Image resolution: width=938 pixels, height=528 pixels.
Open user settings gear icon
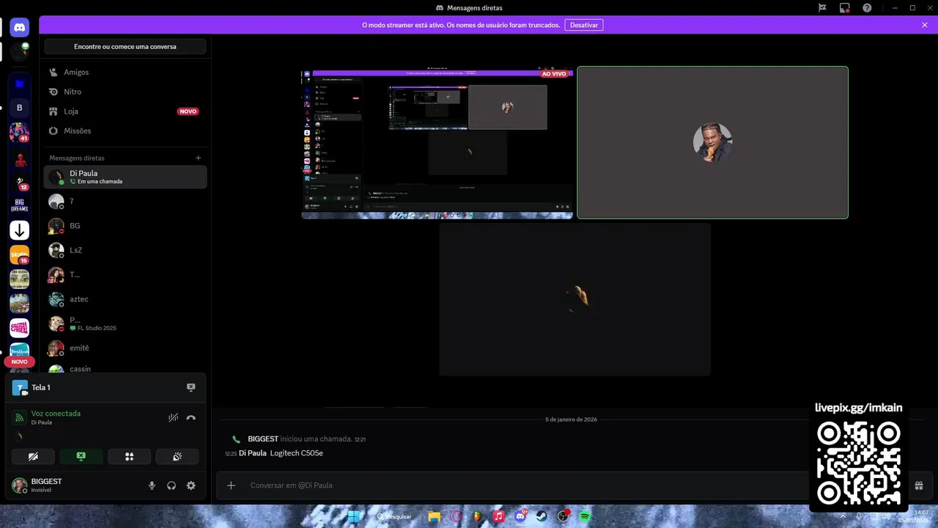pos(191,485)
